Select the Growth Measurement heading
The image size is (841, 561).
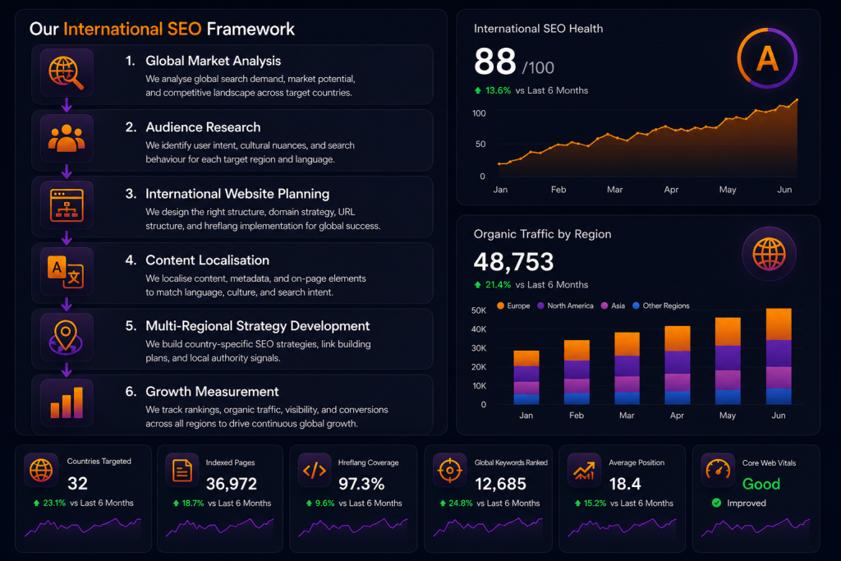coord(212,392)
